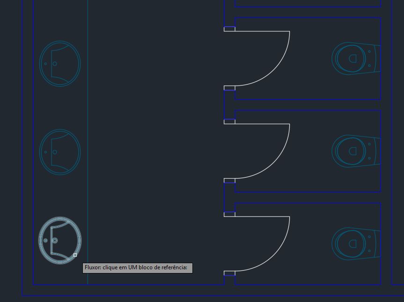The width and height of the screenshot is (404, 302).
Task: Pick the top sink block
Action: pyautogui.click(x=60, y=64)
